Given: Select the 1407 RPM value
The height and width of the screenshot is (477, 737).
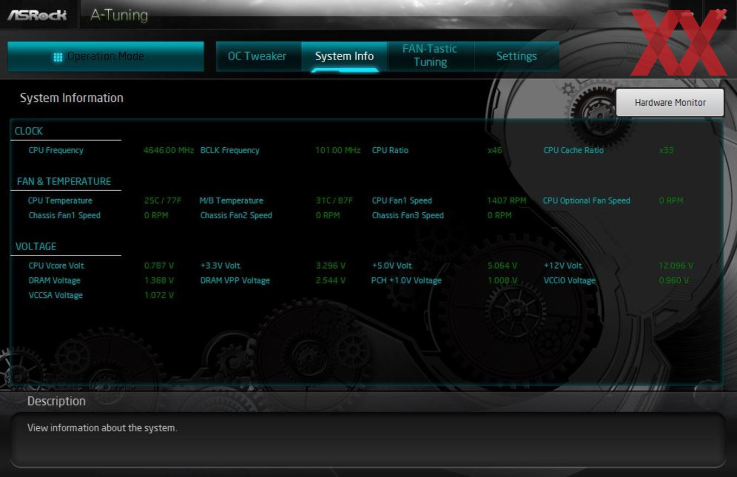Looking at the screenshot, I should (507, 200).
